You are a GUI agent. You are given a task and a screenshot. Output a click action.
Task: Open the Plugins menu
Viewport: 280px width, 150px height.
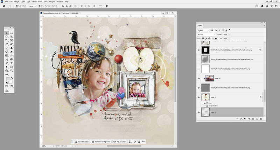[52, 1]
